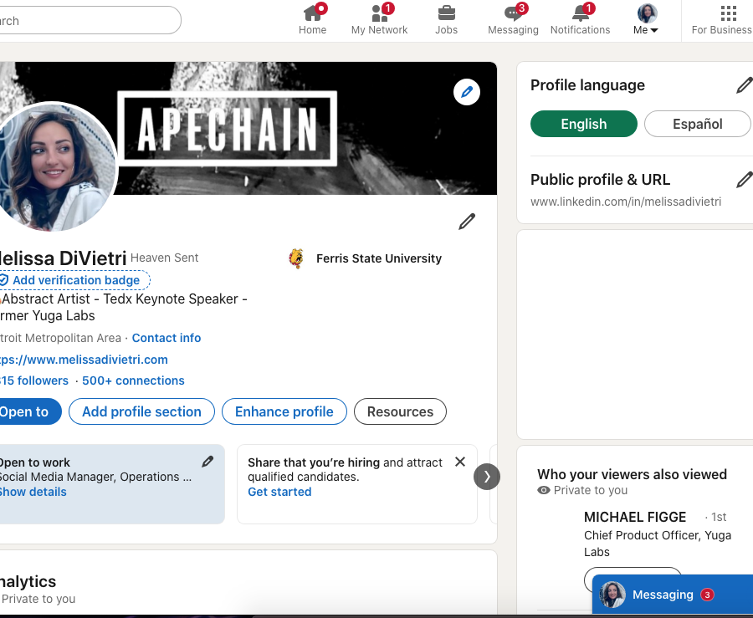This screenshot has height=618, width=753.
Task: Open the Contact info link
Action: pyautogui.click(x=166, y=338)
